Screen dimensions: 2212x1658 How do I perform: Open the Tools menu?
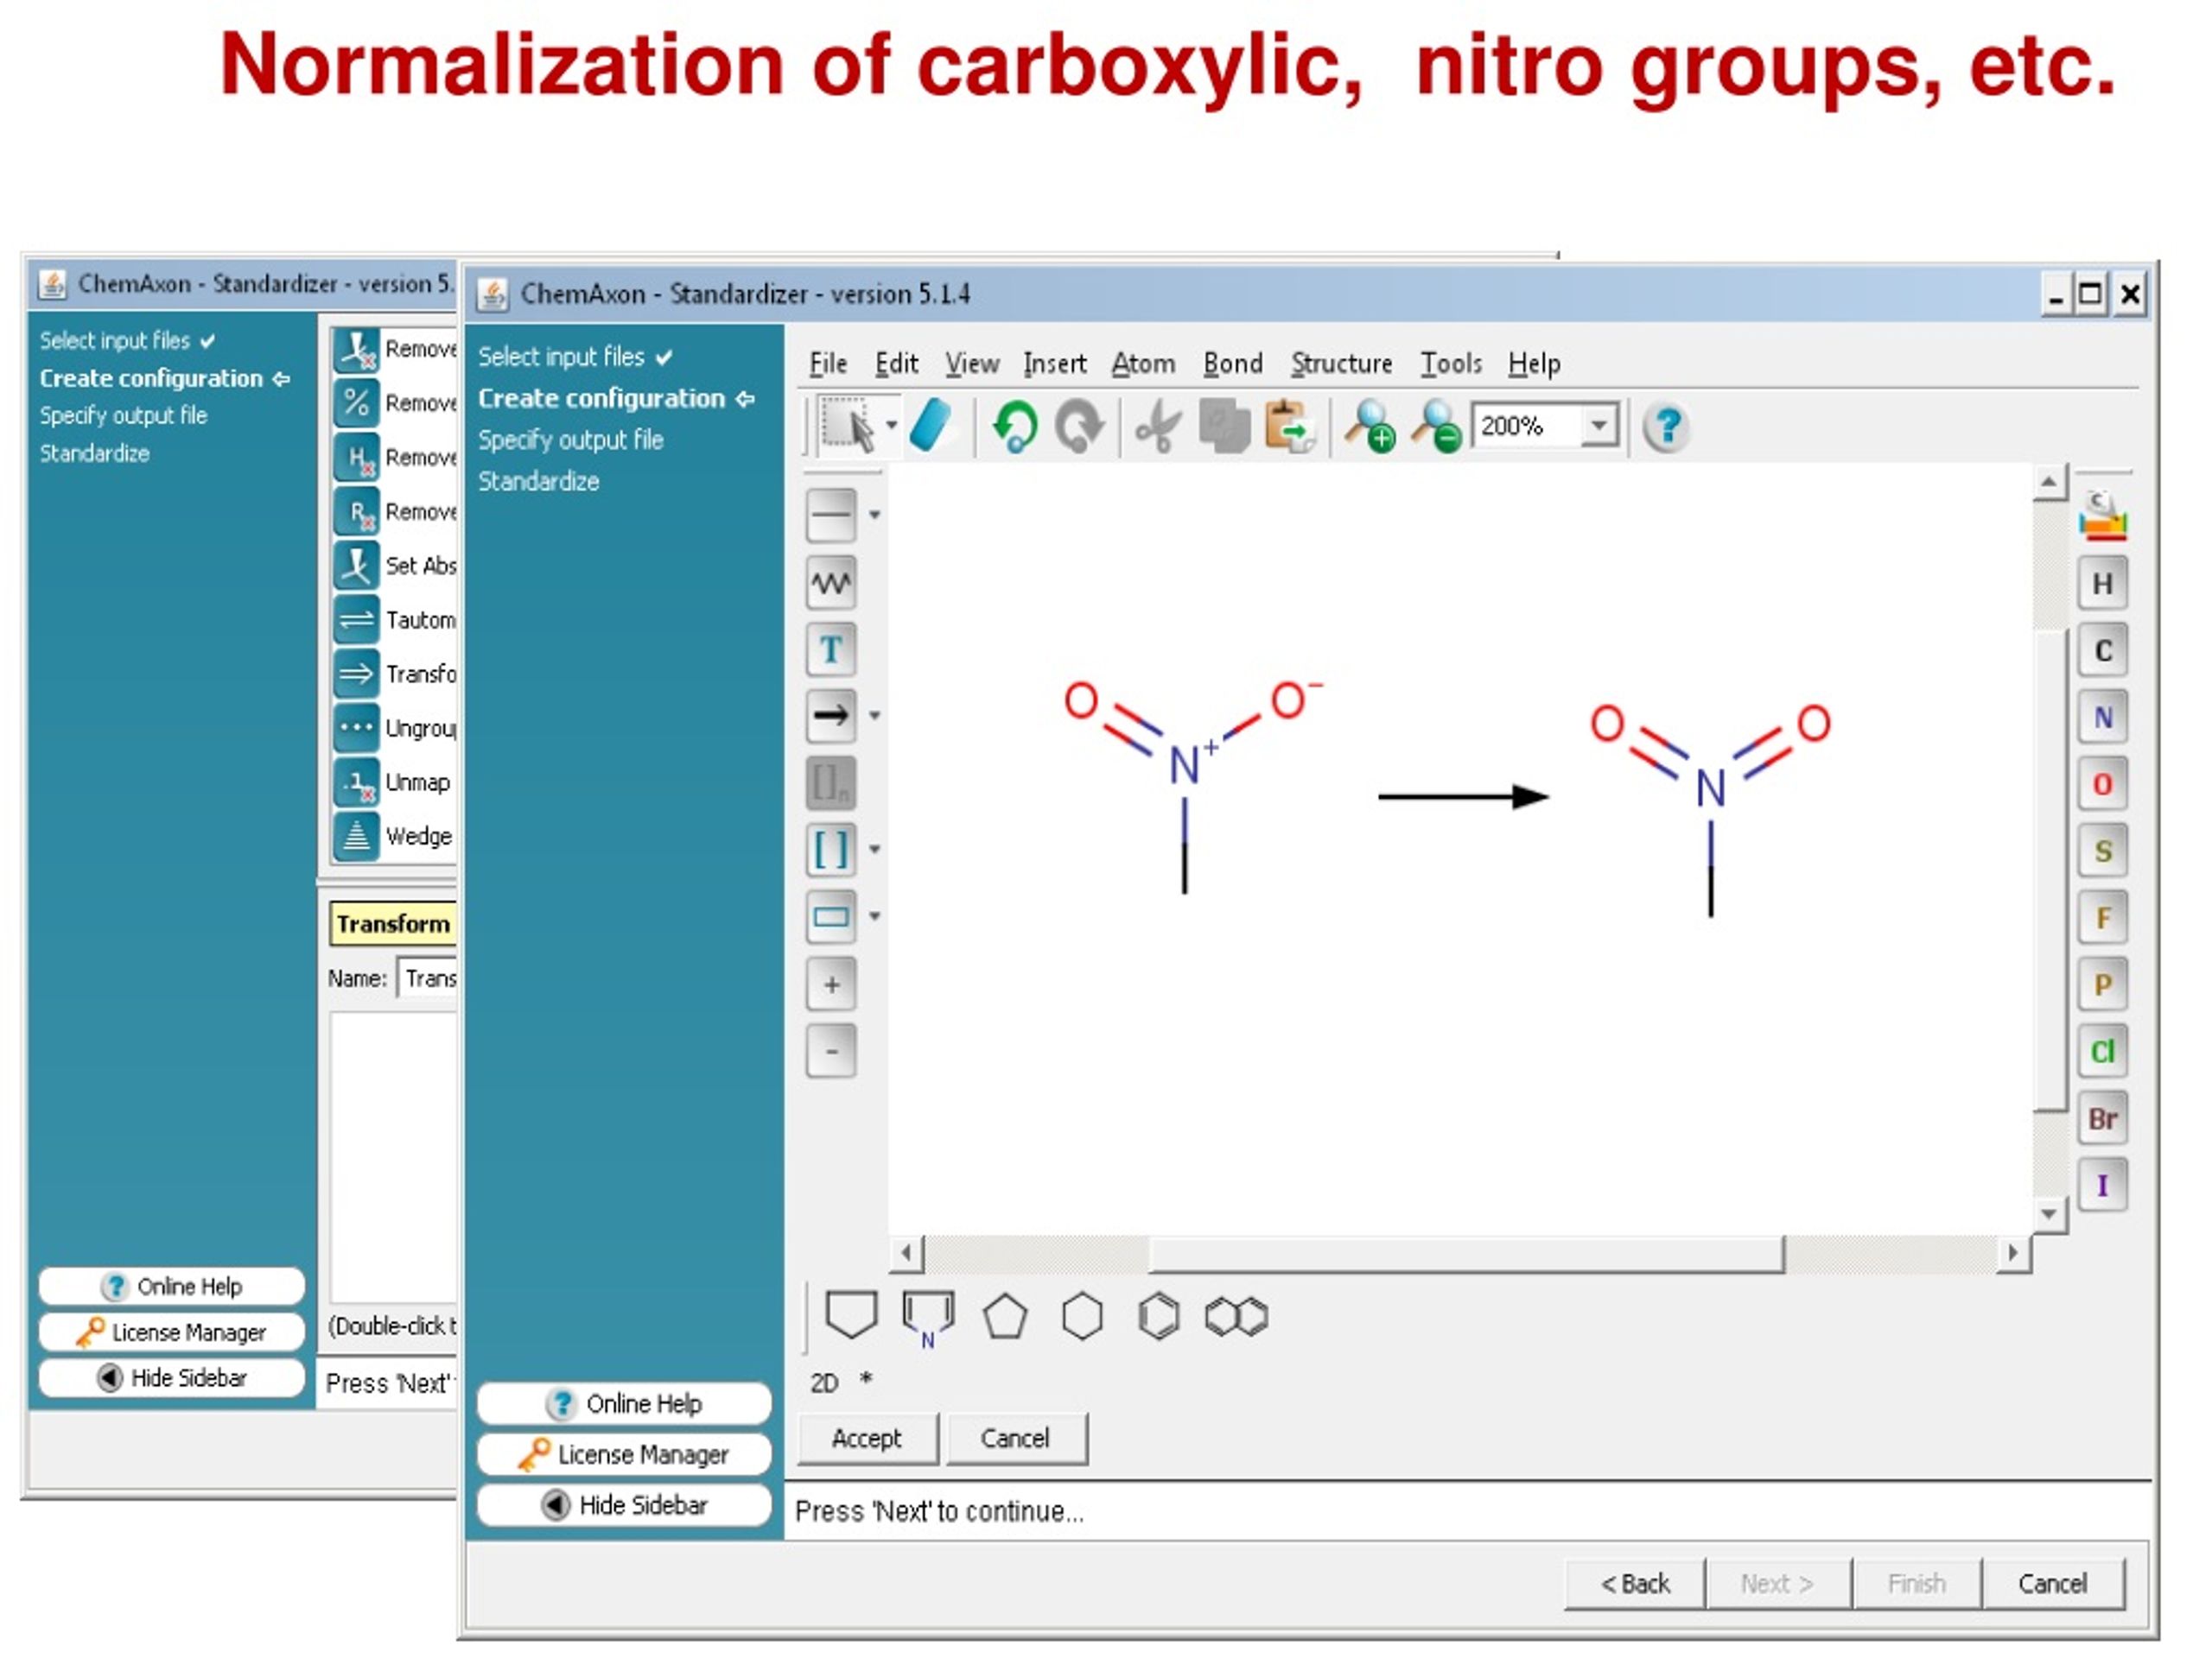pos(1451,364)
